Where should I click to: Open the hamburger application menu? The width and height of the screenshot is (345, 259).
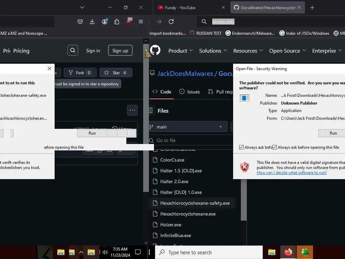tap(141, 22)
